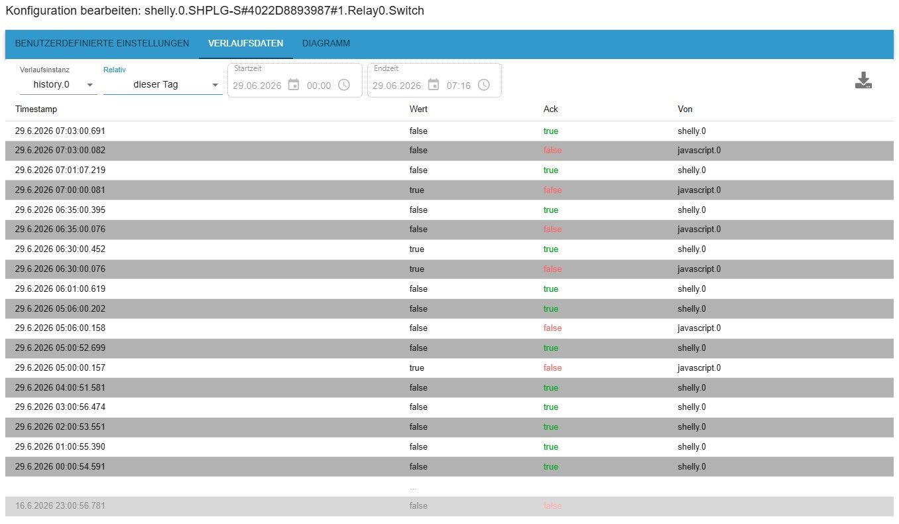This screenshot has width=899, height=524.
Task: Select the faded 16.6.2026 23:00:56.781 row
Action: coord(449,506)
